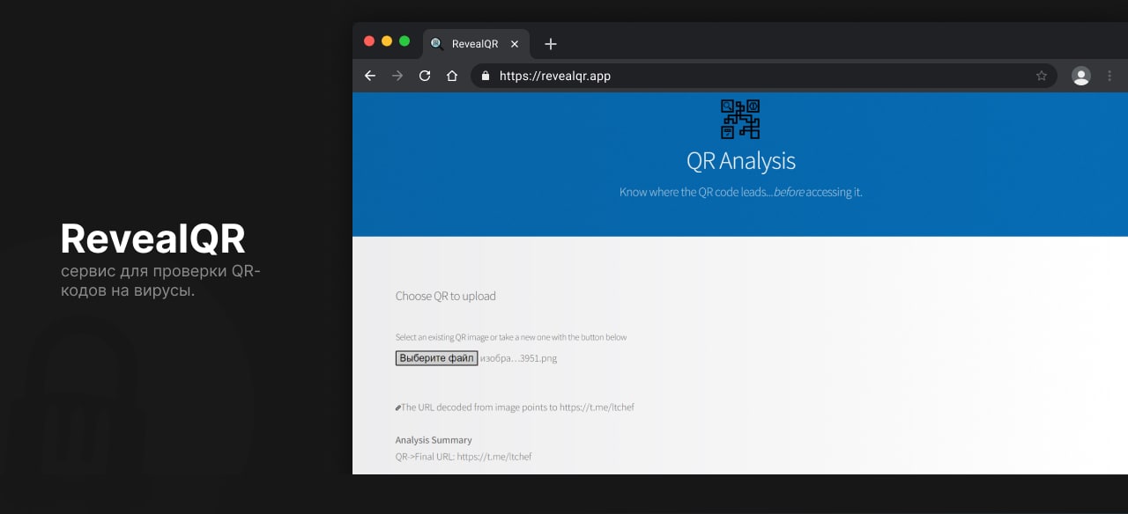Click the yellow minimize window button
This screenshot has height=514, width=1128.
tap(387, 41)
